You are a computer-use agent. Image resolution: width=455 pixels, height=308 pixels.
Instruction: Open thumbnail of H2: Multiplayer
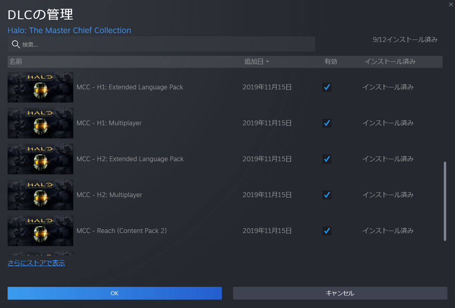40,195
